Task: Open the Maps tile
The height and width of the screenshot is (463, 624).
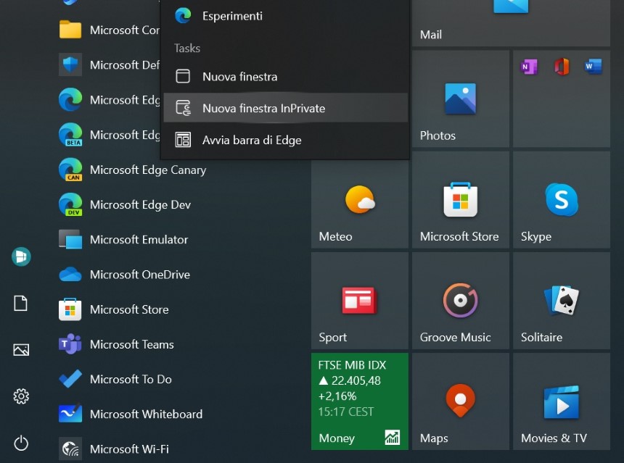Action: [461, 401]
